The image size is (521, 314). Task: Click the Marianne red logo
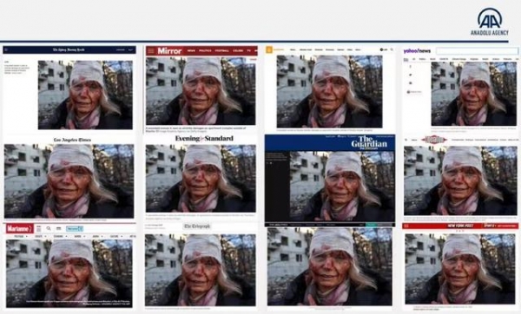coord(20,228)
